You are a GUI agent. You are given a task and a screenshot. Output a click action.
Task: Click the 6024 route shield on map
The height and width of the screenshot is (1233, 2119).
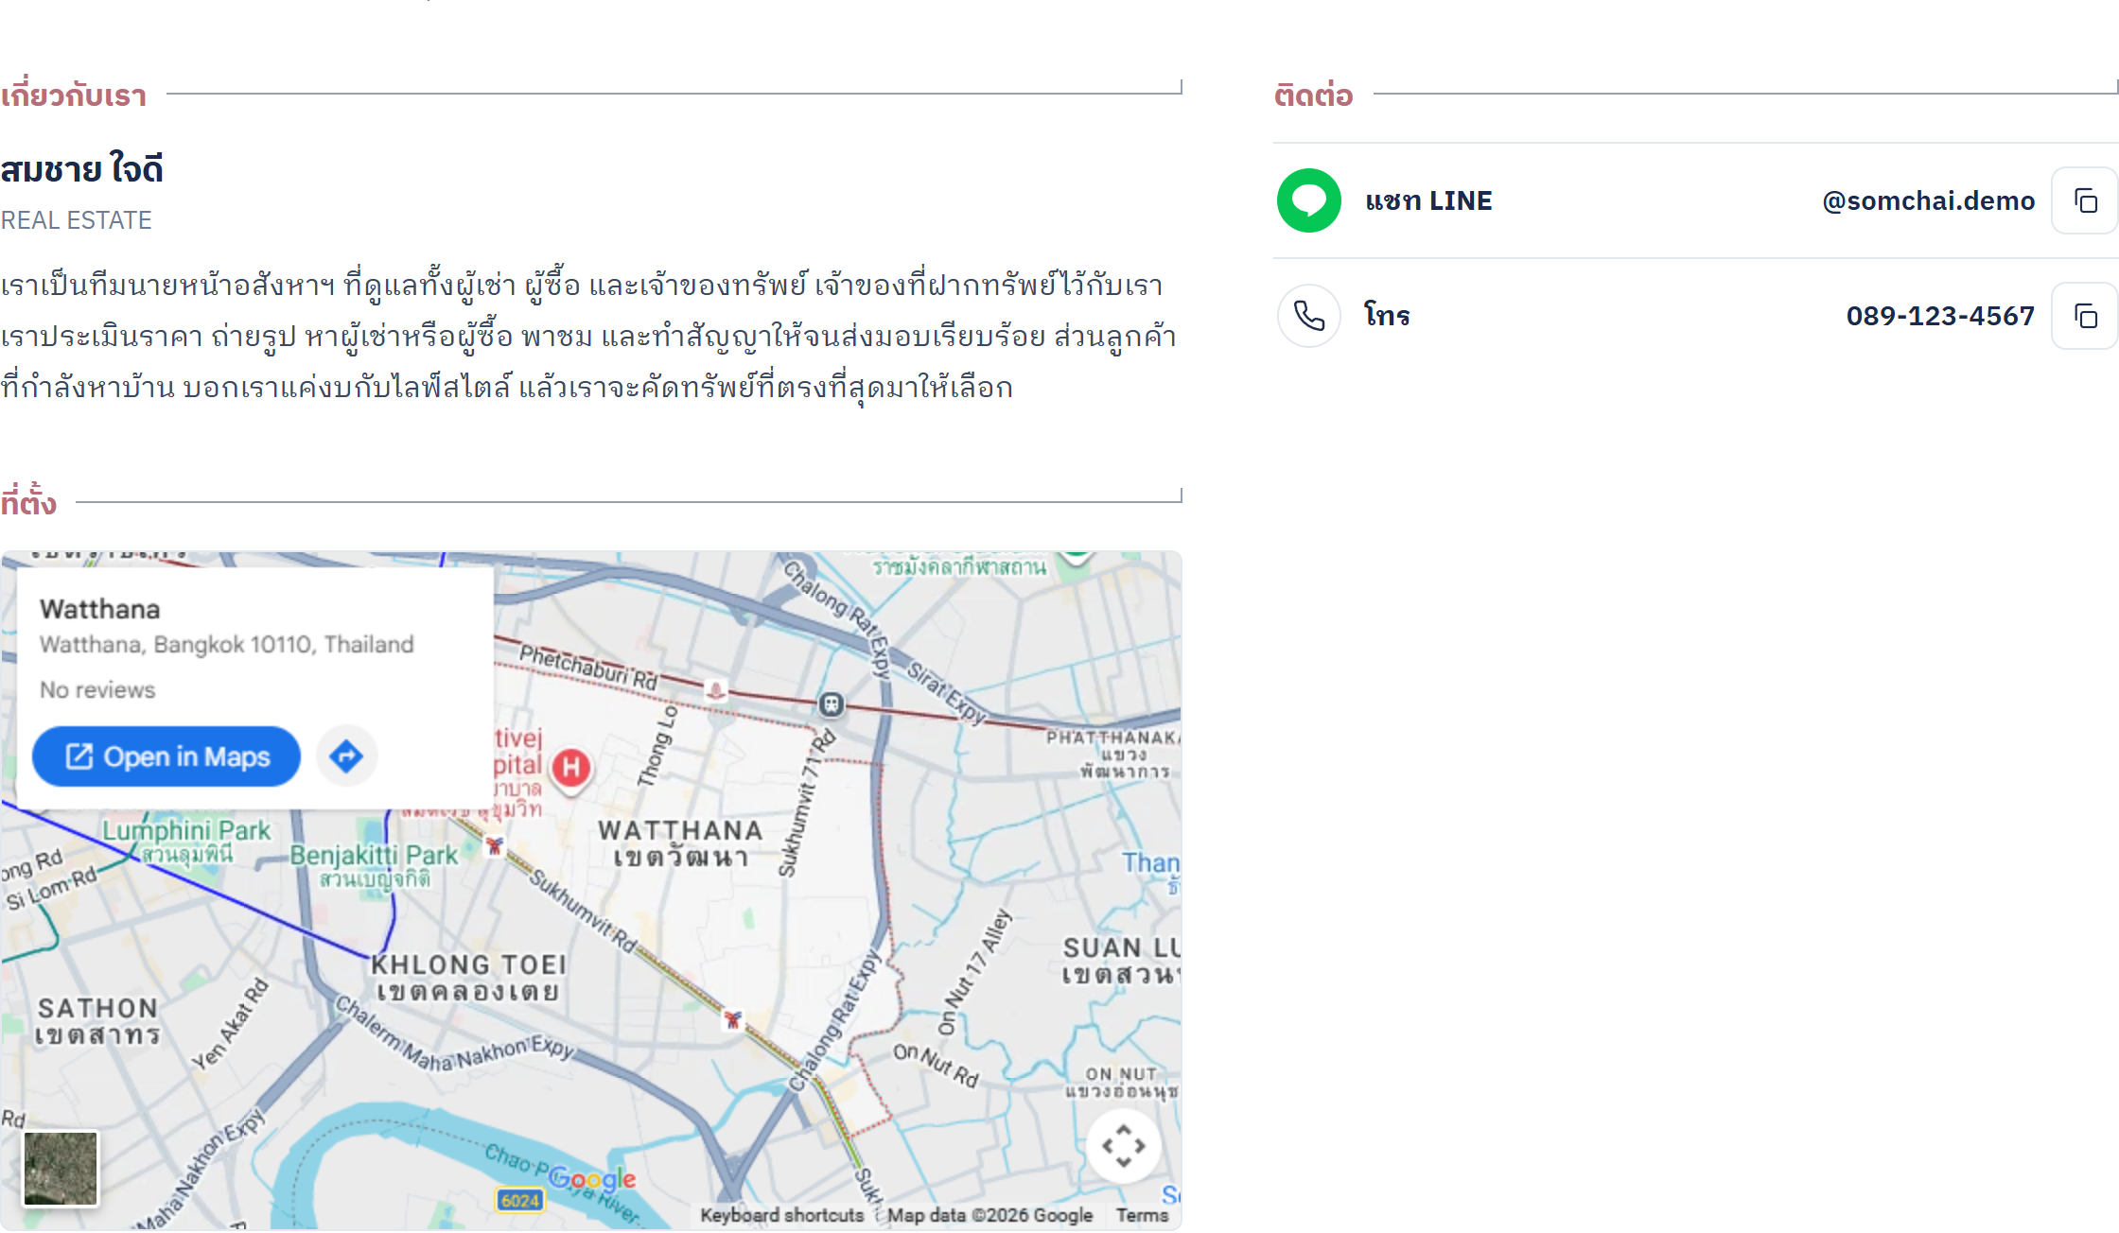[520, 1201]
